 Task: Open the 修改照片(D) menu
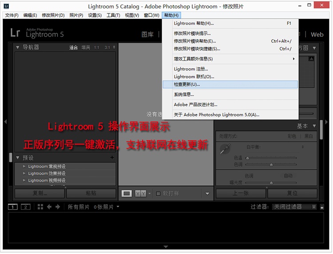pos(53,15)
